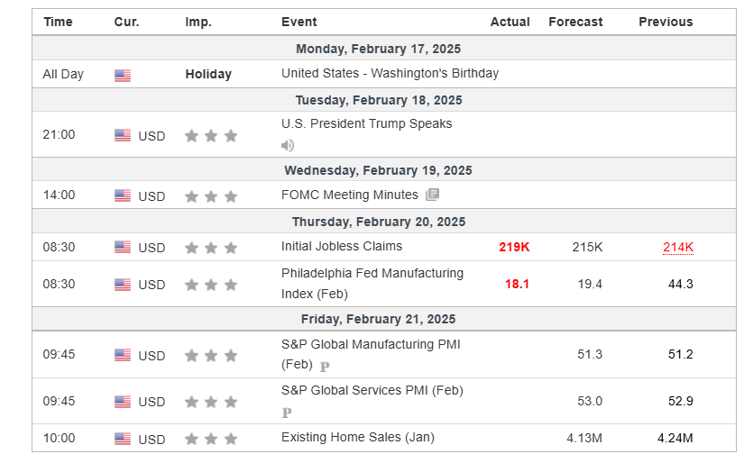Open the S&P Global Services PMI (Feb) event
This screenshot has width=744, height=454.
coord(372,391)
